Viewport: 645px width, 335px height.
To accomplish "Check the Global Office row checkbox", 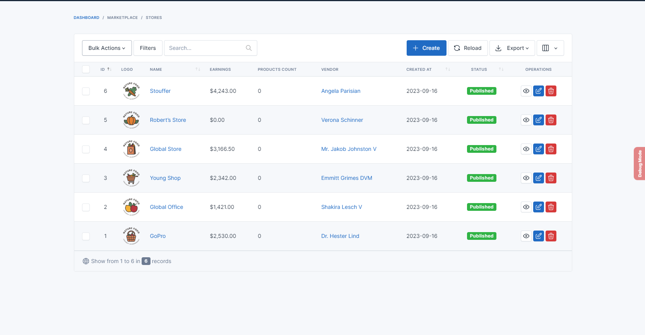I will 86,207.
